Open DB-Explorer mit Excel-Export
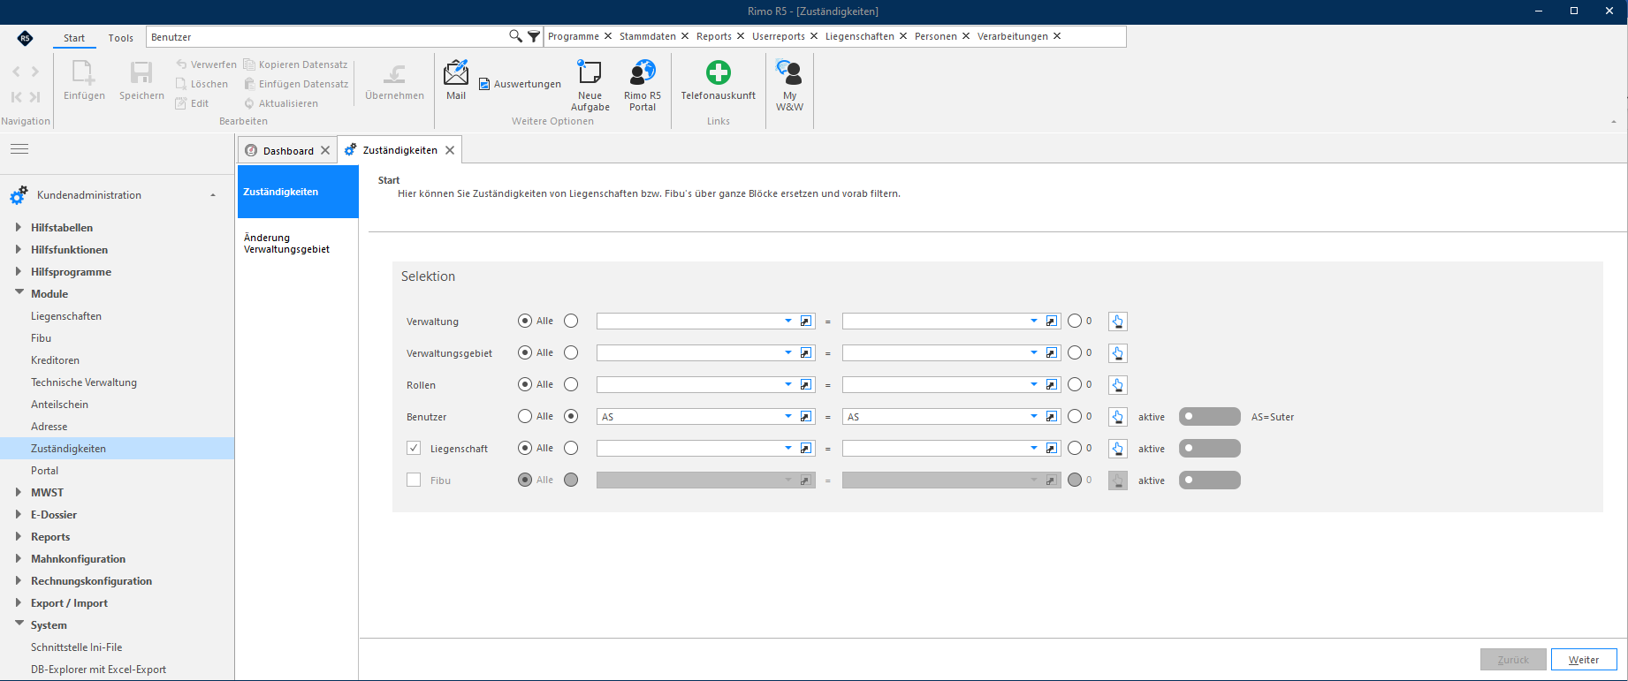The height and width of the screenshot is (681, 1628). click(x=98, y=670)
